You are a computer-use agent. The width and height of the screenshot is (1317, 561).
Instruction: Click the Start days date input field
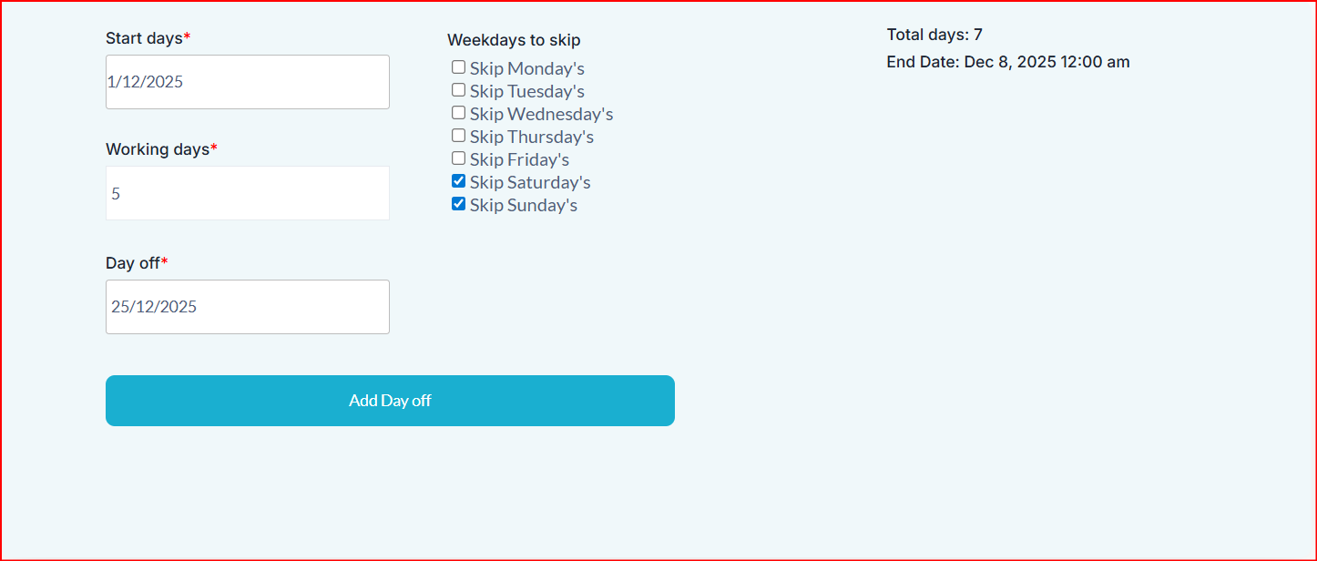click(x=247, y=82)
